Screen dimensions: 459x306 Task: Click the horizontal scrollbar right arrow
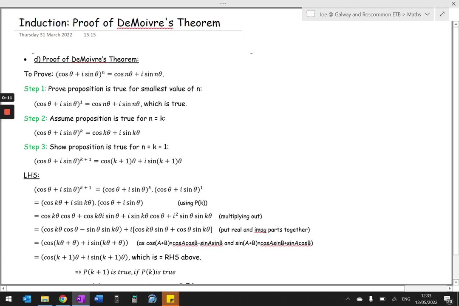click(x=450, y=289)
